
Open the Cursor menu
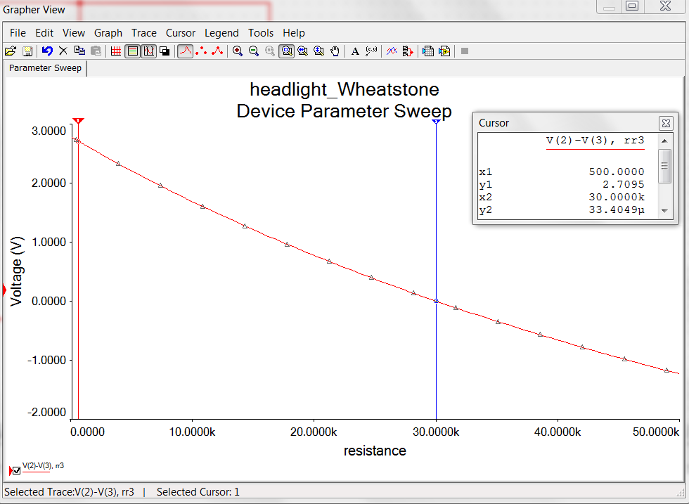pyautogui.click(x=181, y=33)
